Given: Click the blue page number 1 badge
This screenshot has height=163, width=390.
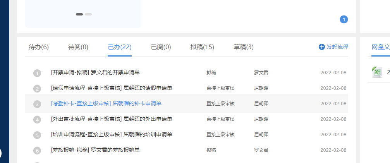Looking at the screenshot, I should click(x=344, y=19).
